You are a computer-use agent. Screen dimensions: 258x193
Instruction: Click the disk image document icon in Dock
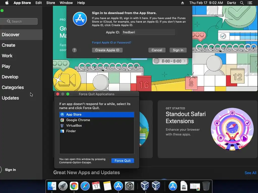point(184,186)
